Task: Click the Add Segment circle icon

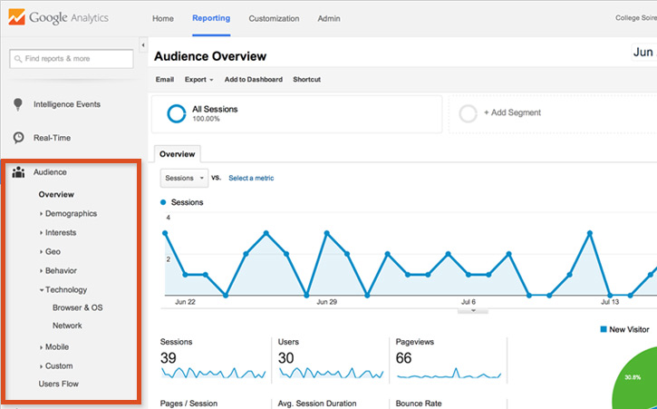Action: 468,113
